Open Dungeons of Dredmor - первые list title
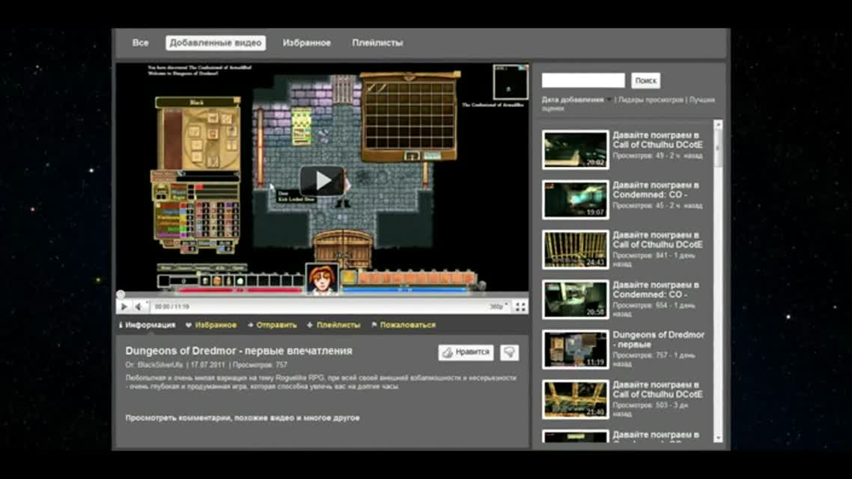Screen dimensions: 852x479 659,340
